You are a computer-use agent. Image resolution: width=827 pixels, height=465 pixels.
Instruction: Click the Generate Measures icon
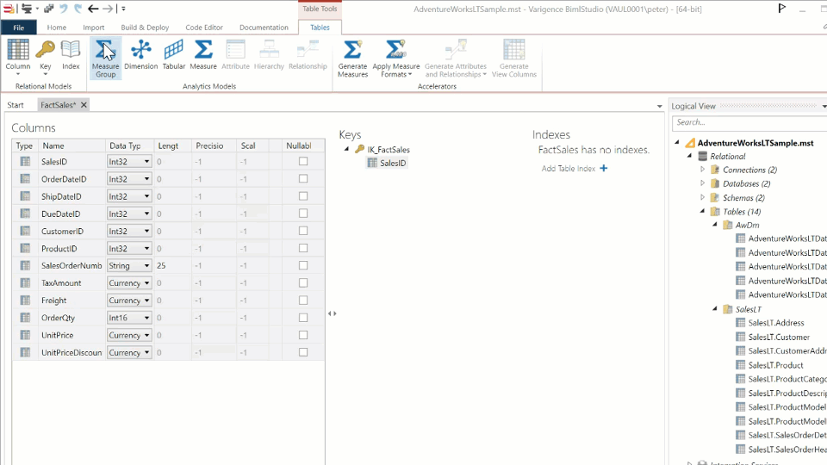(x=352, y=50)
